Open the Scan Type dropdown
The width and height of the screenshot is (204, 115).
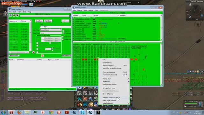50,30
